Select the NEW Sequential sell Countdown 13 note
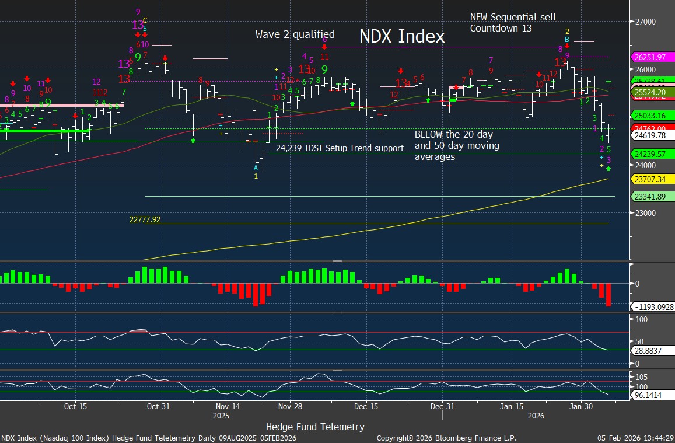Image resolution: width=675 pixels, height=443 pixels. (513, 23)
